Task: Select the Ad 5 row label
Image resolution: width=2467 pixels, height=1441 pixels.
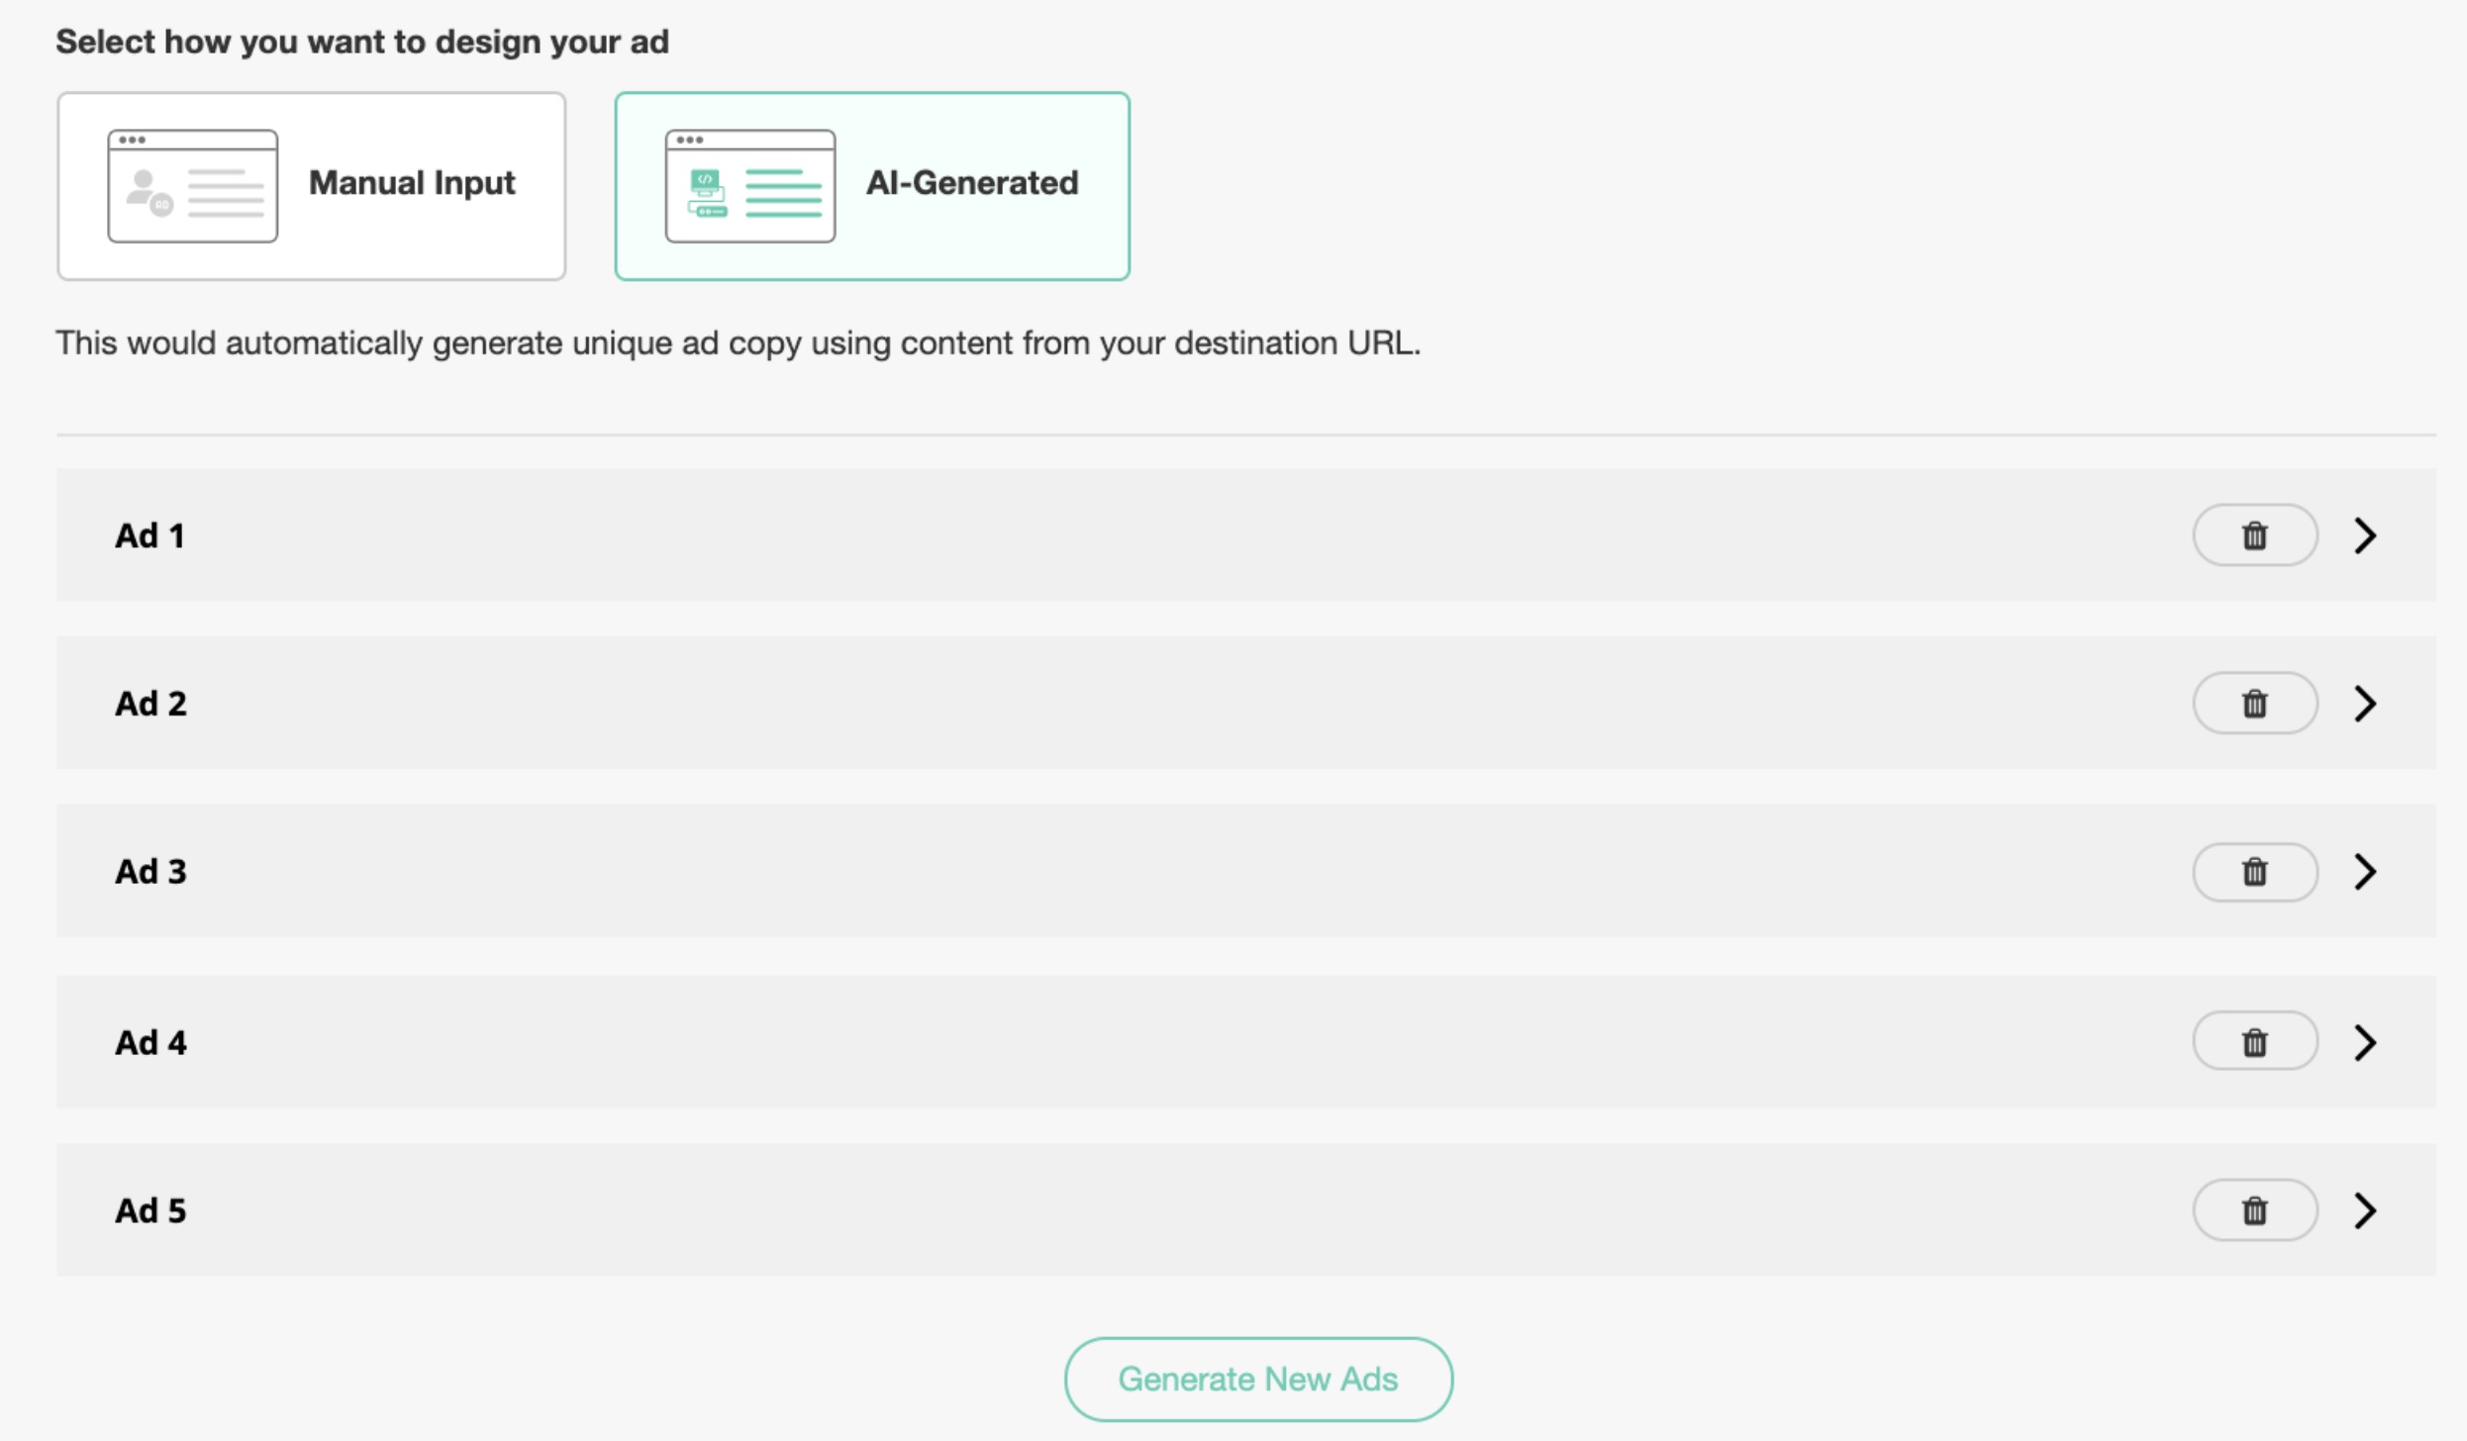Action: click(150, 1210)
